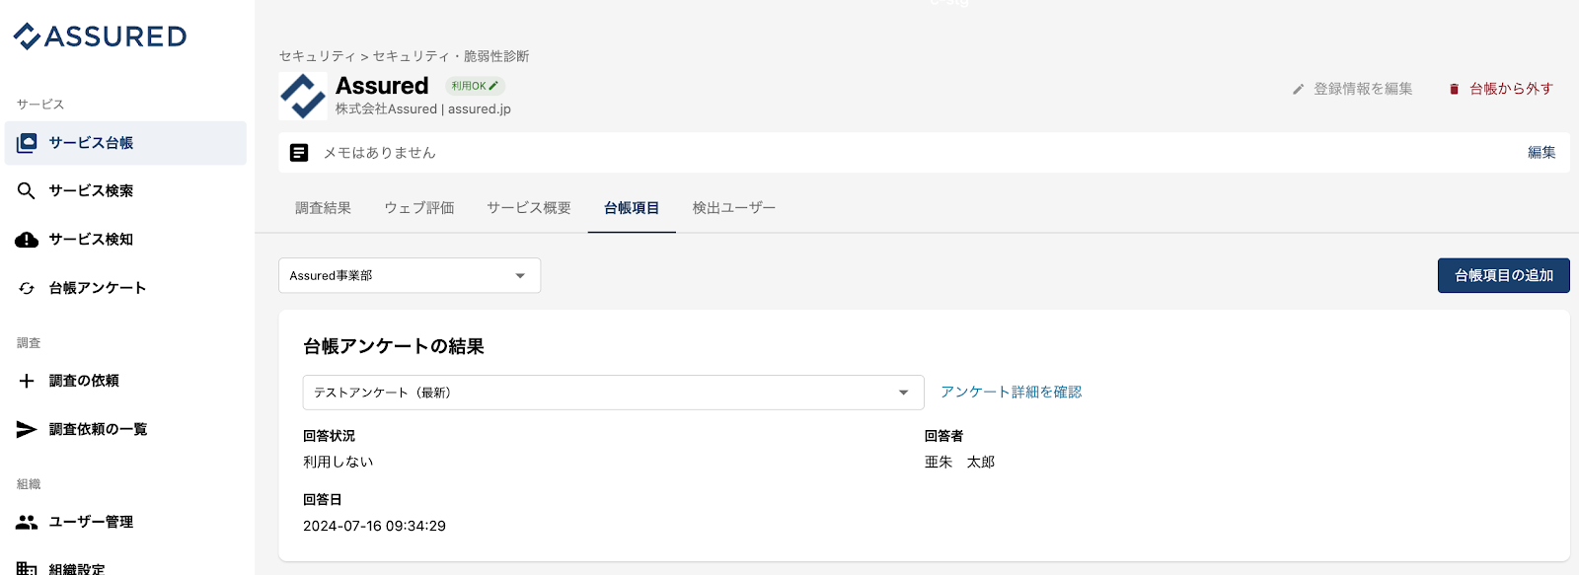1579x575 pixels.
Task: Switch to the 調査結果 tab
Action: 324,208
